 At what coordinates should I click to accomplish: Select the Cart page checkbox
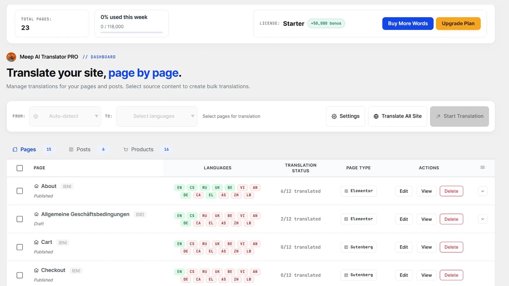pos(20,247)
